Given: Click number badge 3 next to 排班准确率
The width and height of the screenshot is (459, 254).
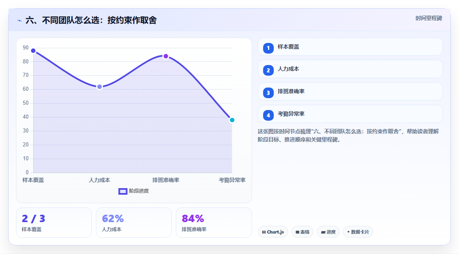Looking at the screenshot, I should [268, 93].
